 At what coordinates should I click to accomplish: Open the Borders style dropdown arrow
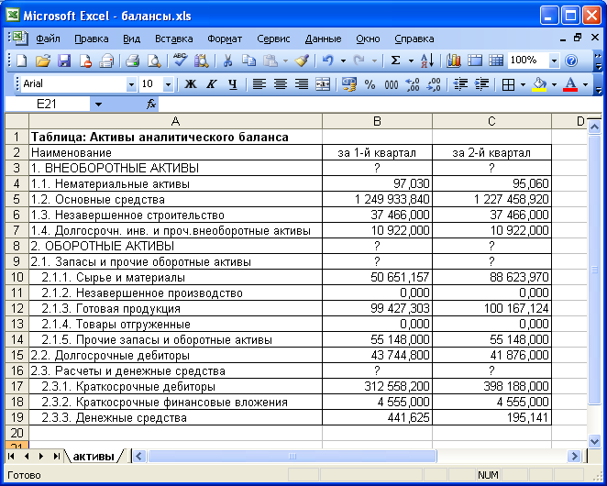tap(523, 84)
